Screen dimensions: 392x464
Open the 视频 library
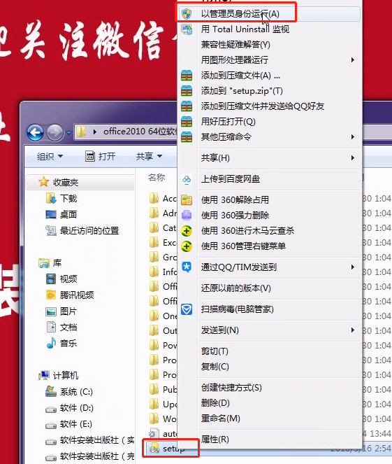(x=61, y=279)
